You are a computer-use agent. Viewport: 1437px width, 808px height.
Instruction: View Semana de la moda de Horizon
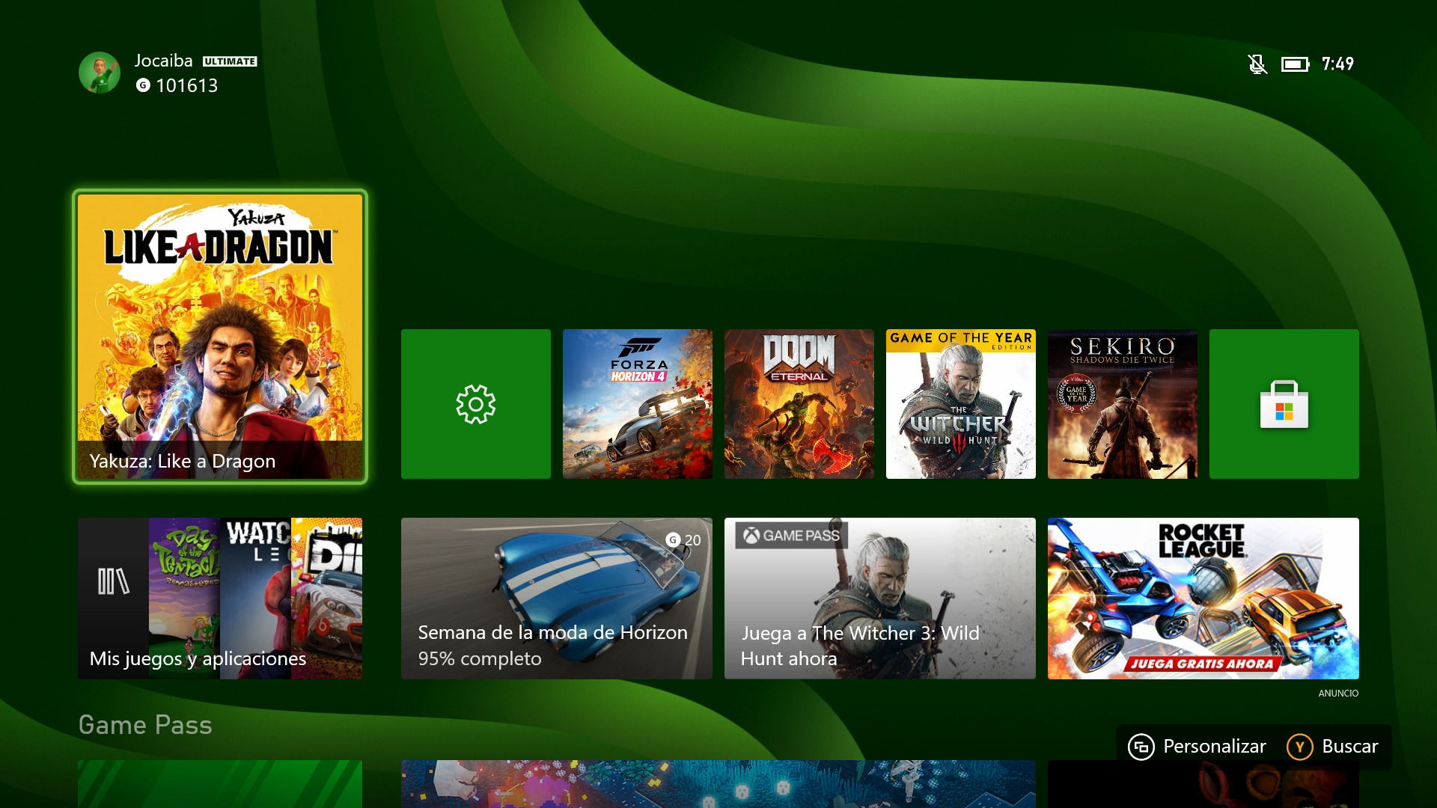556,599
